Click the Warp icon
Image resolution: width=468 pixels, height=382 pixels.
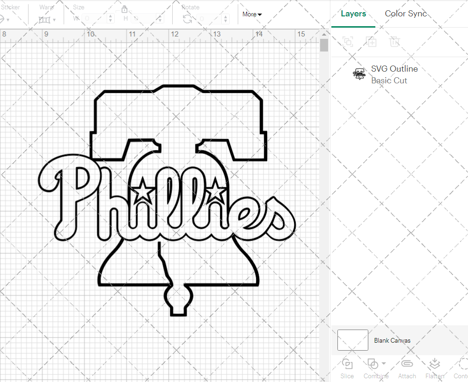[x=44, y=20]
